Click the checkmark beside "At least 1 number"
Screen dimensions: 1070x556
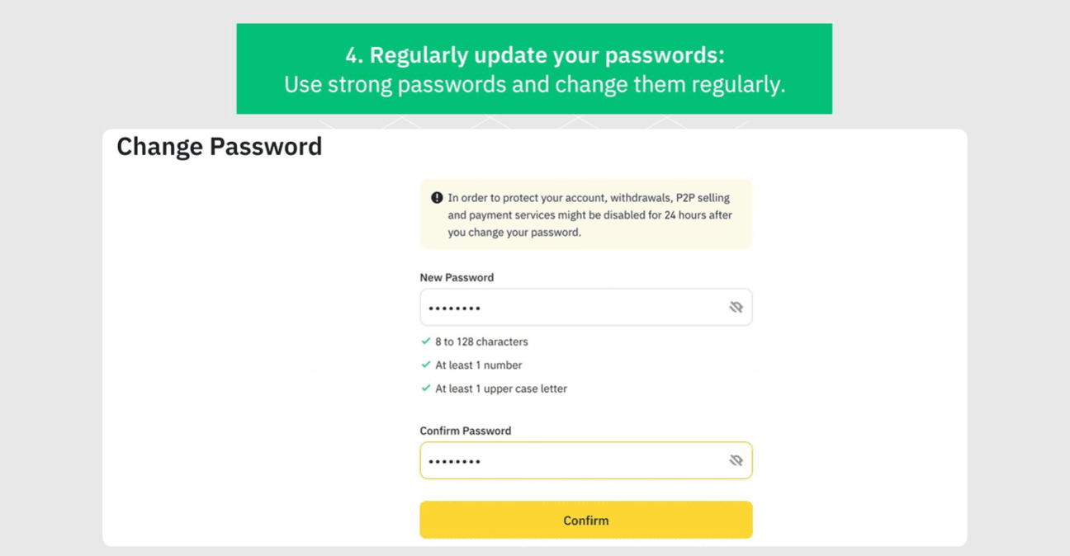point(426,365)
